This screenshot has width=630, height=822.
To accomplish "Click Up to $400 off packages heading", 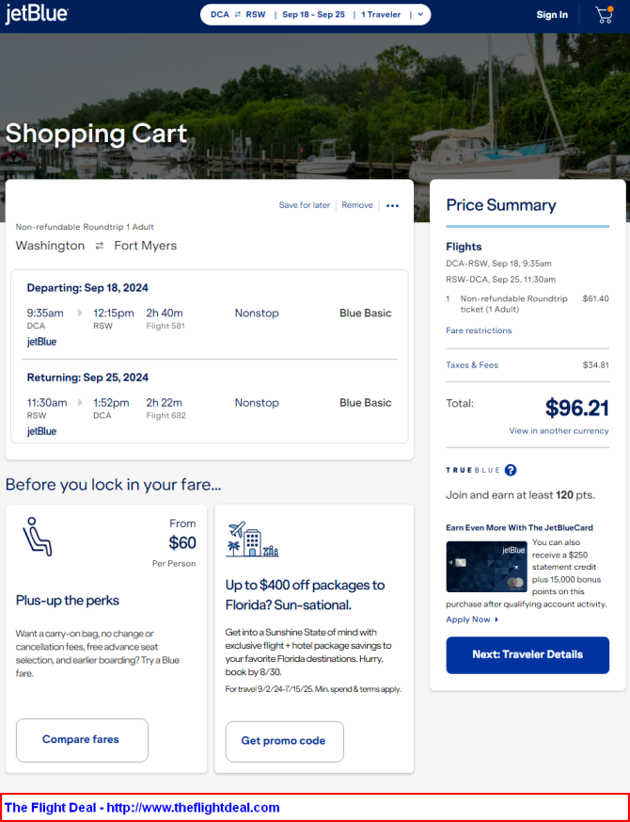I will (x=306, y=595).
